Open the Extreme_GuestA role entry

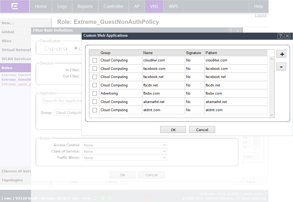pyautogui.click(x=16, y=75)
